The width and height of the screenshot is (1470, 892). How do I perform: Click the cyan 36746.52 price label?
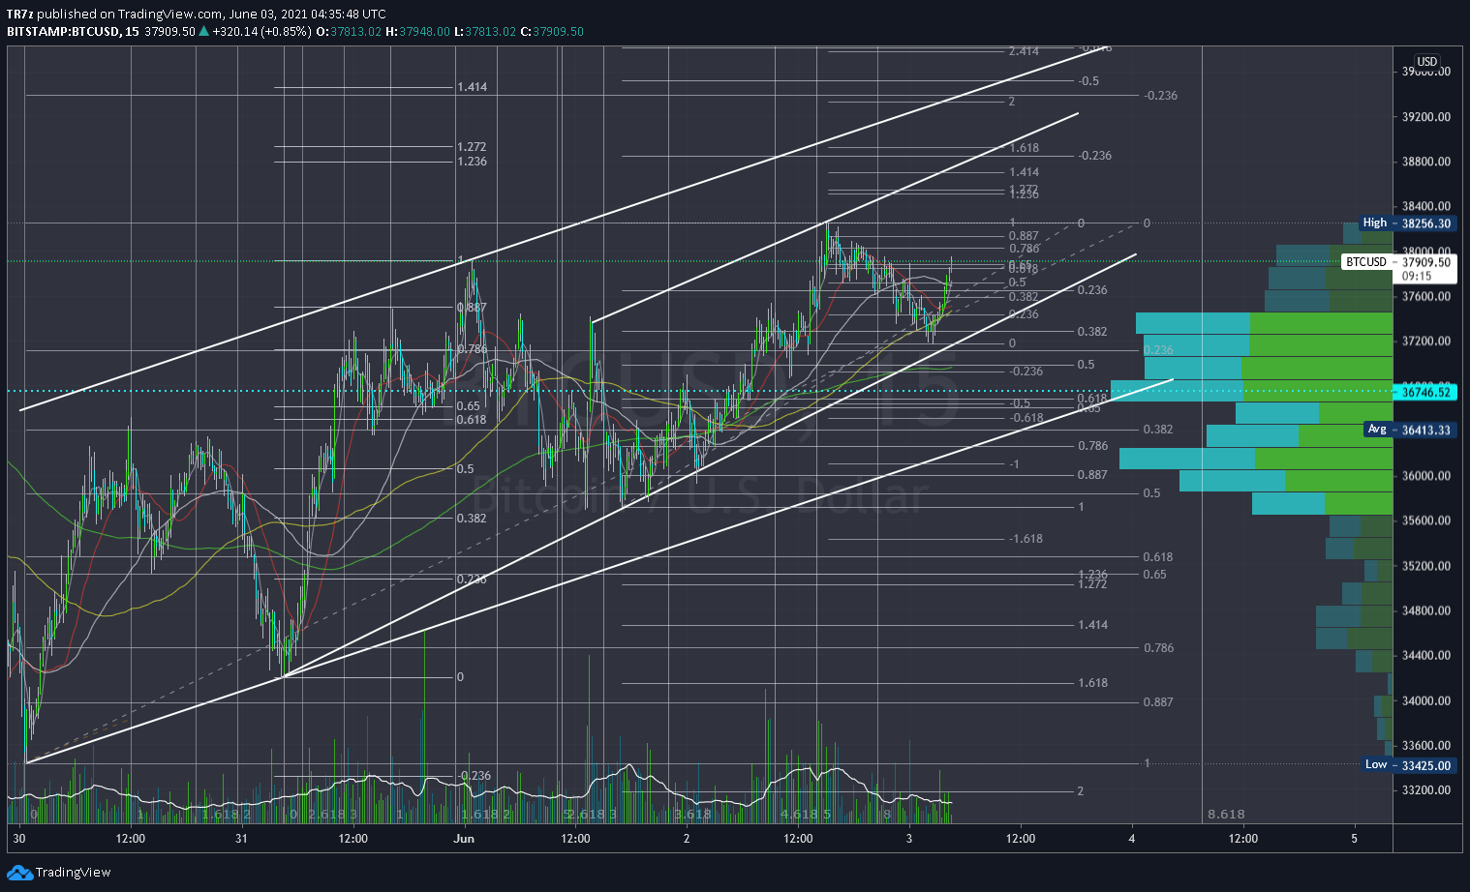coord(1426,392)
